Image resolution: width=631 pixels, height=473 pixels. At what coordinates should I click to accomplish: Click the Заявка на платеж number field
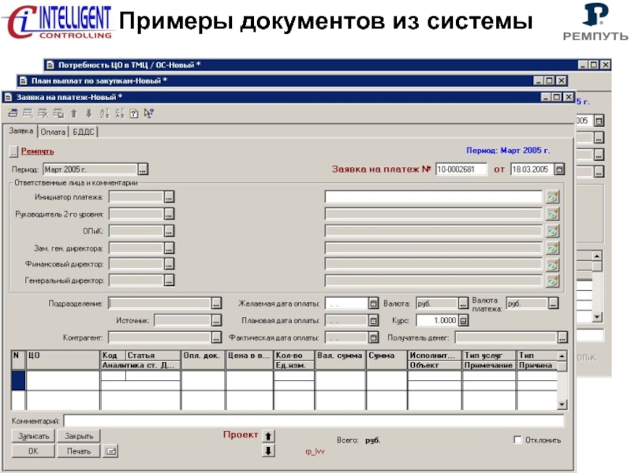[461, 169]
